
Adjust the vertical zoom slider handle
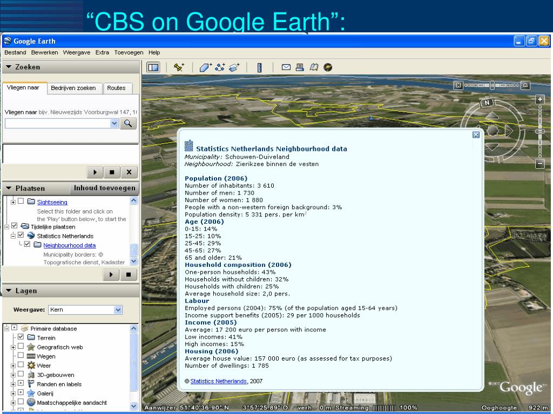(540, 132)
